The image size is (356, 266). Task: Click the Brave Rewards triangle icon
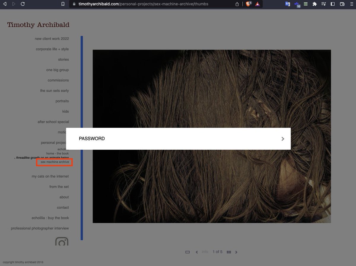258,4
